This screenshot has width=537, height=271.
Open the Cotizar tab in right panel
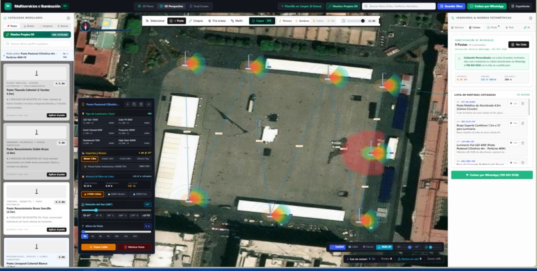474,27
